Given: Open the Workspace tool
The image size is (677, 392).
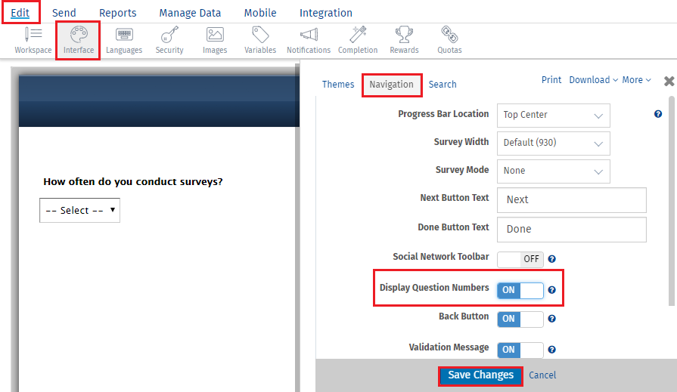Looking at the screenshot, I should click(33, 41).
